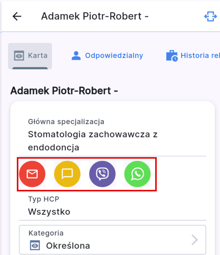Send email via the red envelope icon
Viewport: 220px width, 255px height.
point(32,174)
